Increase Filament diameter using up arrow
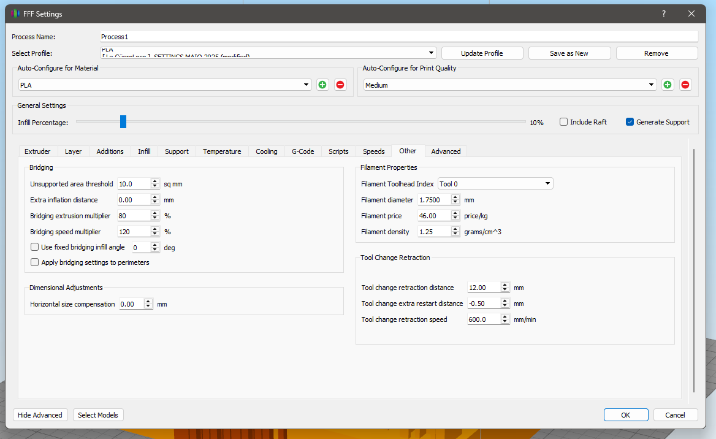This screenshot has width=716, height=439. click(x=455, y=197)
